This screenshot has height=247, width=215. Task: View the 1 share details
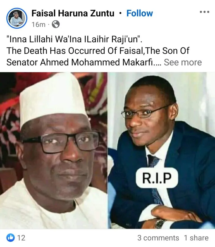tap(196, 238)
